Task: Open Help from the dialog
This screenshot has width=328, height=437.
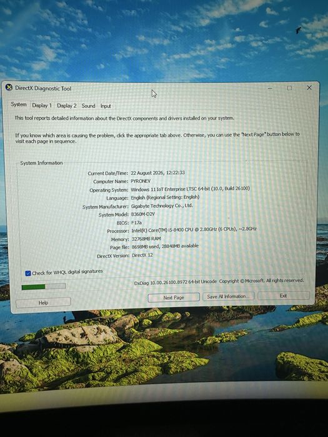Action: [x=43, y=303]
